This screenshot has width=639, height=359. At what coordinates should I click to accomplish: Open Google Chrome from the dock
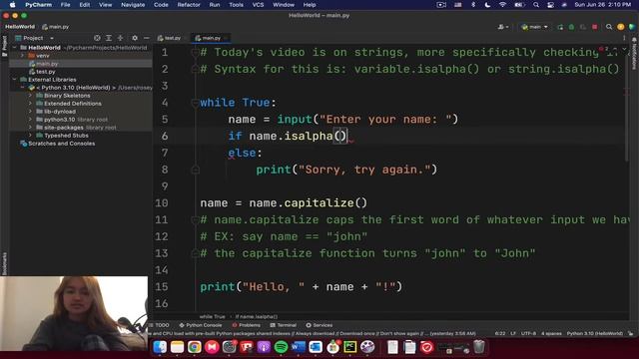[x=195, y=347]
